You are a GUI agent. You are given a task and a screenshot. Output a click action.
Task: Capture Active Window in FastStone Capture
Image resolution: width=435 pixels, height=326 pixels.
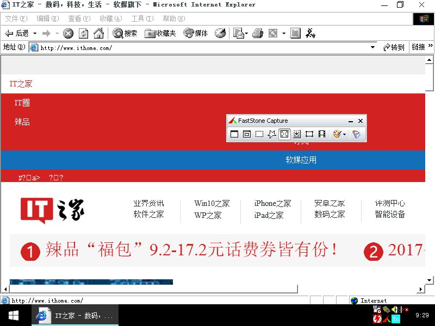click(x=234, y=134)
